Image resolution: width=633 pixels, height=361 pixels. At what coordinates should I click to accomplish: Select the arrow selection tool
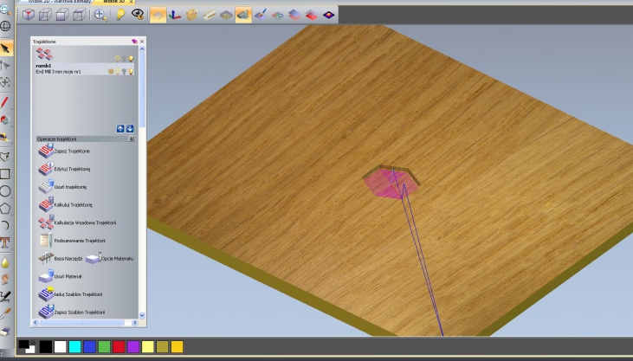tap(5, 48)
